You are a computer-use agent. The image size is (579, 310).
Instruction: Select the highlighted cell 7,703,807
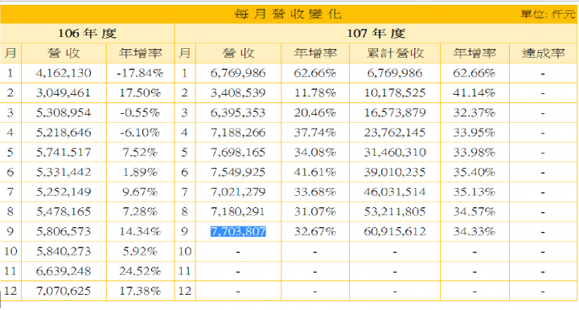click(238, 231)
